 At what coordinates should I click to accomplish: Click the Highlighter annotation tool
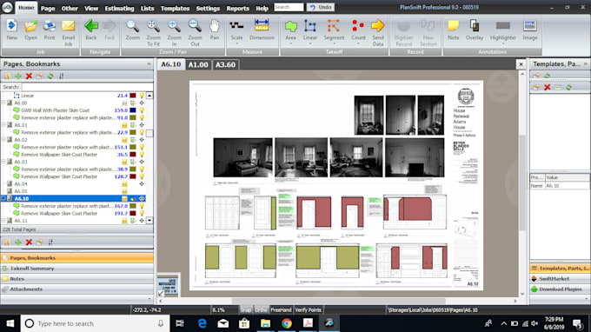(503, 30)
